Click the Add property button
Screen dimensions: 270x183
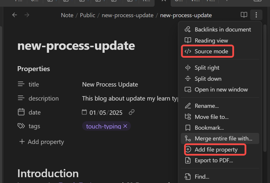click(41, 142)
